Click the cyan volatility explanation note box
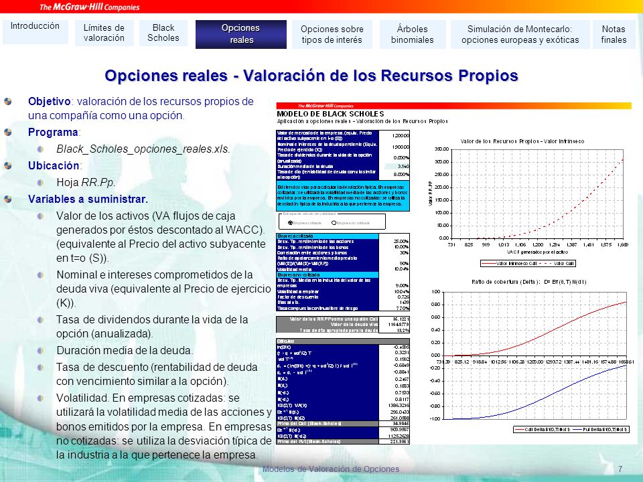643x482 pixels. (x=343, y=196)
